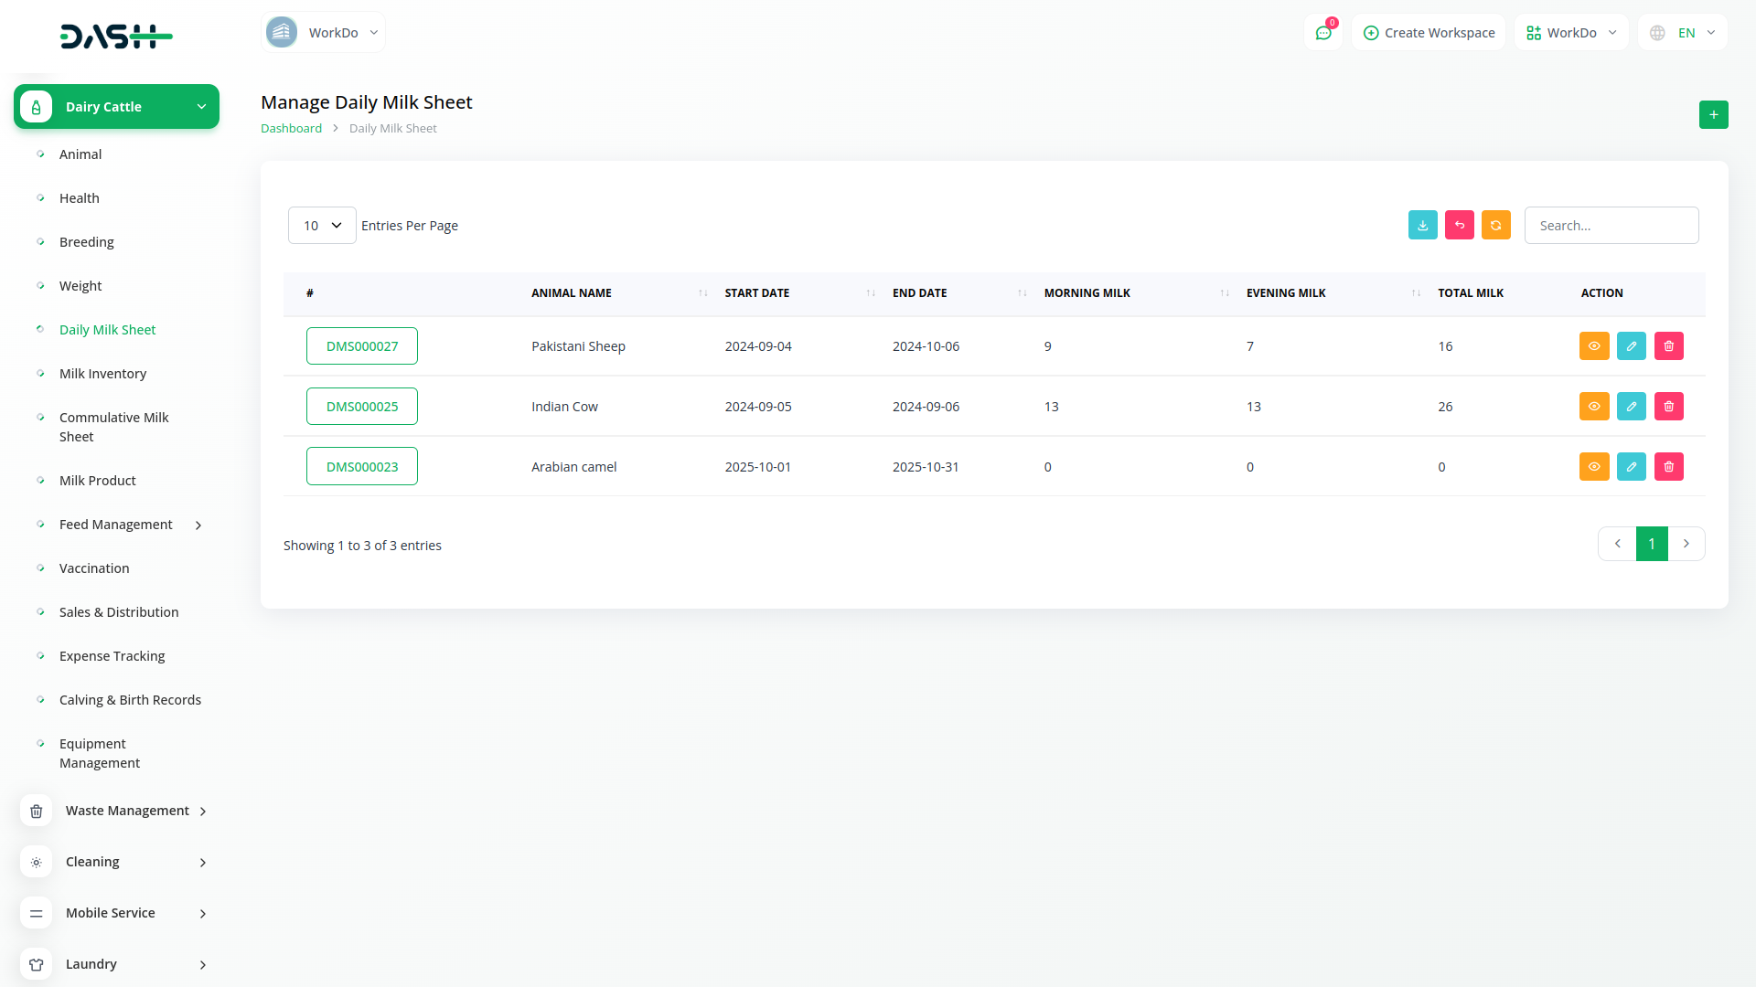Open the chat messages icon in header
The height and width of the screenshot is (987, 1756).
click(1322, 33)
